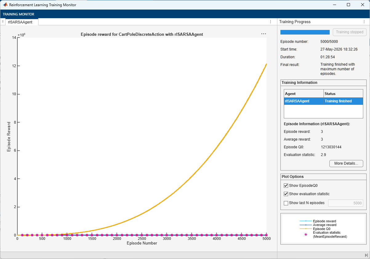The image size is (370, 259).
Task: Click the Training Progress panel title
Action: click(295, 22)
